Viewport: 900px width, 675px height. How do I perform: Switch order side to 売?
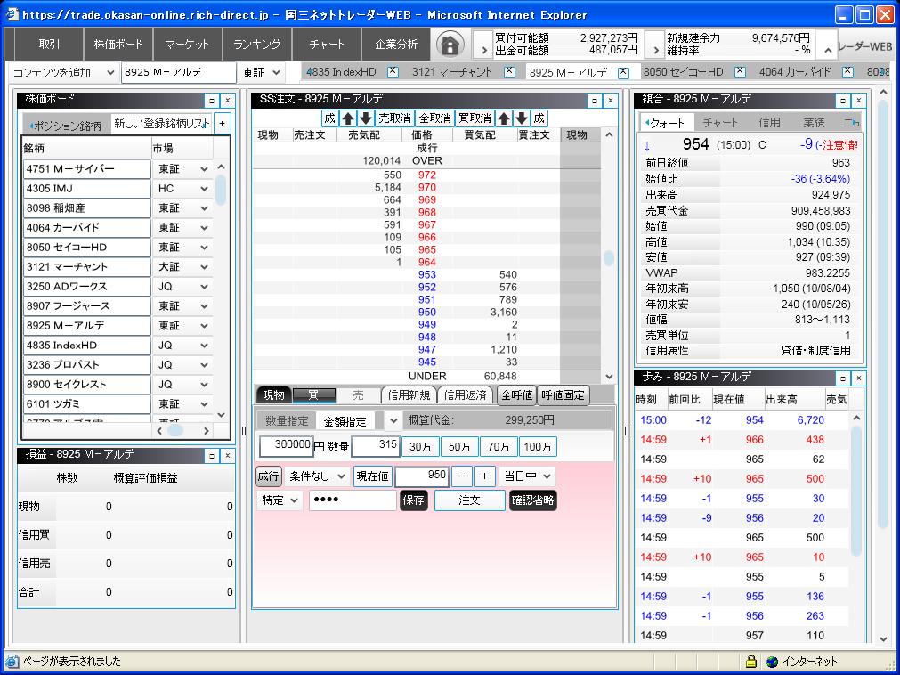(358, 395)
